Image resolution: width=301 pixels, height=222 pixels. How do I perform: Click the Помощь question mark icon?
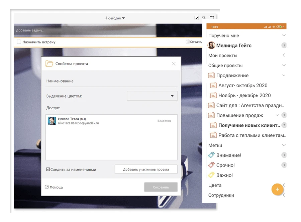coord(47,187)
